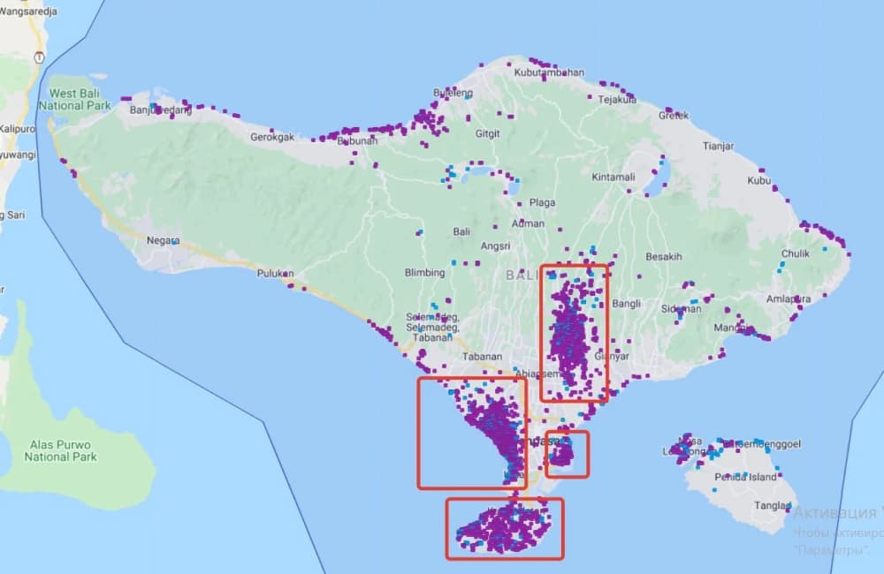Image resolution: width=884 pixels, height=574 pixels.
Task: Click the Sidemen label
Action: pyautogui.click(x=681, y=309)
